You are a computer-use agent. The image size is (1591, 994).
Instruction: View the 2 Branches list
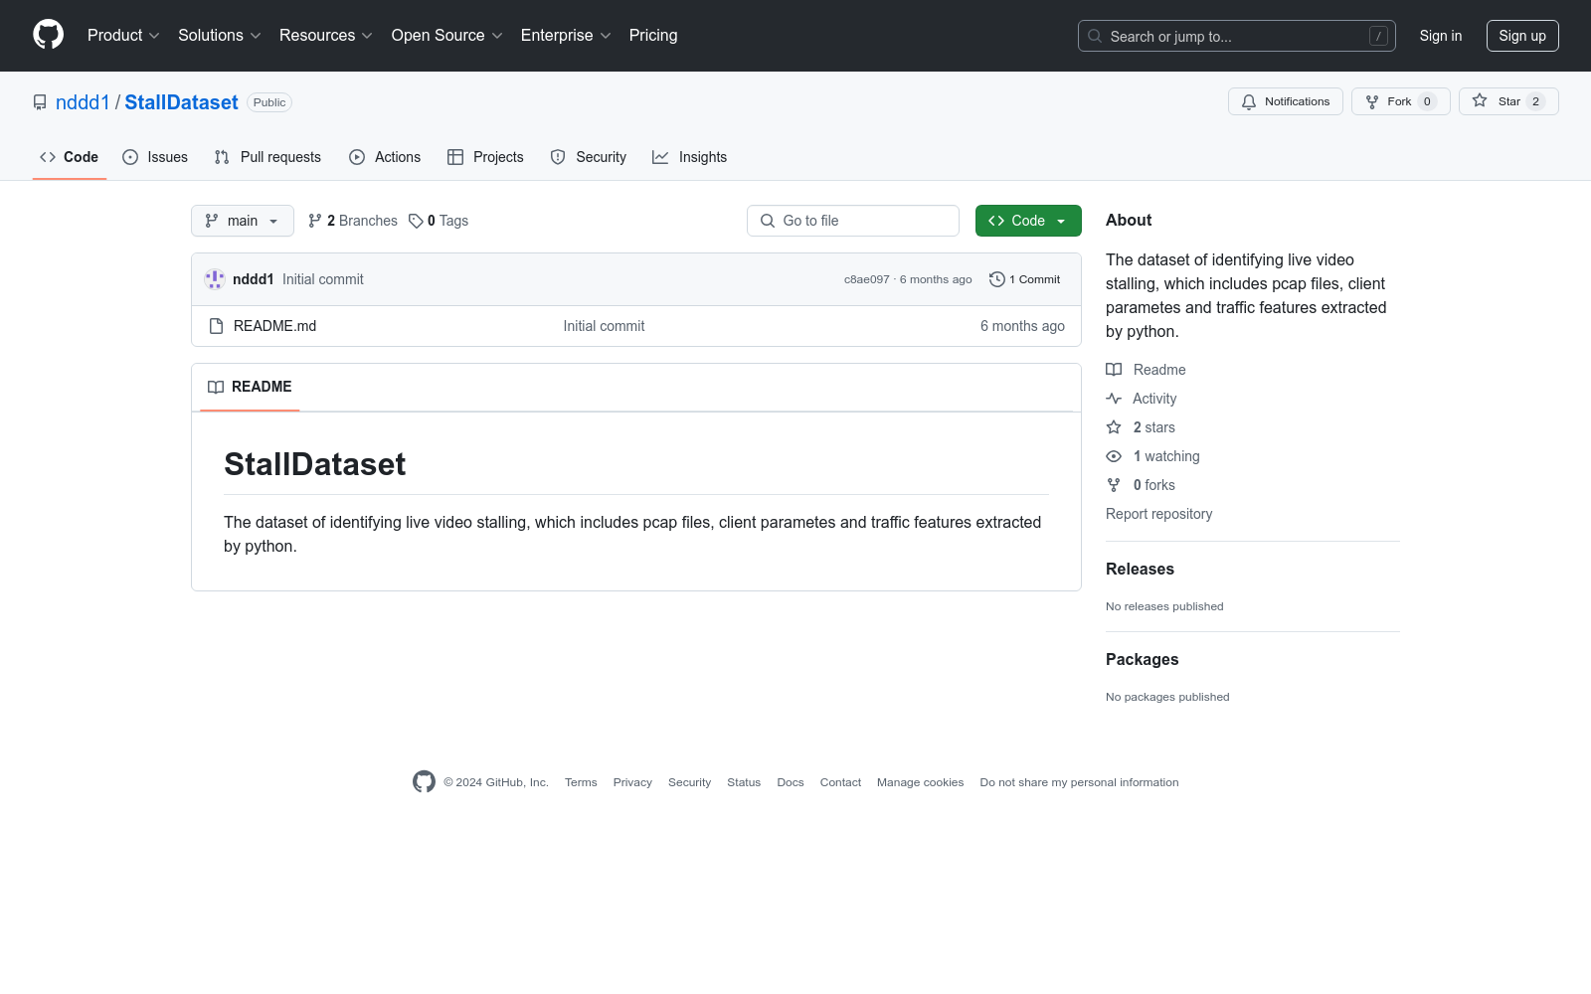(x=353, y=221)
